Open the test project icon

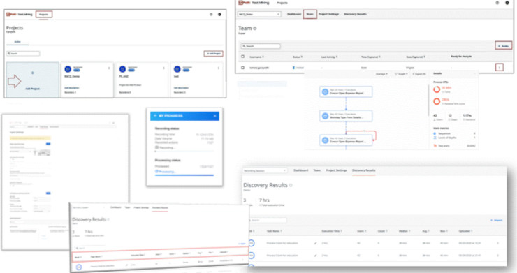tap(177, 69)
